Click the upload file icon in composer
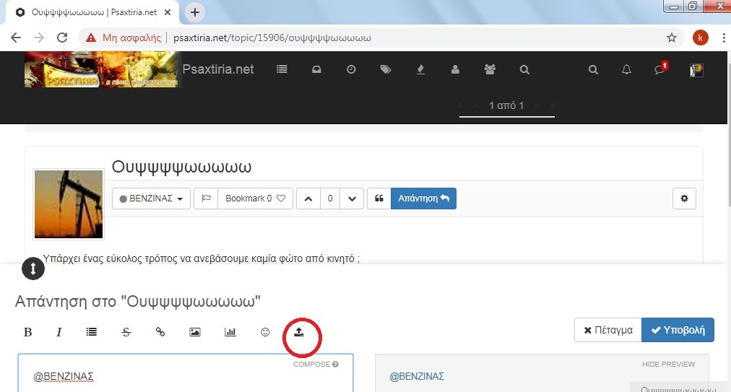Viewport: 731px width, 392px height. pos(299,332)
